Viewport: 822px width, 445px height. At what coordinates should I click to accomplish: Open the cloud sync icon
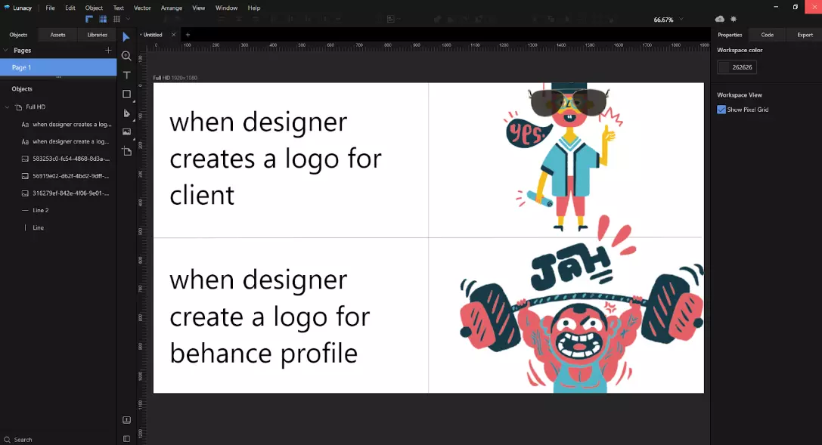tap(720, 20)
